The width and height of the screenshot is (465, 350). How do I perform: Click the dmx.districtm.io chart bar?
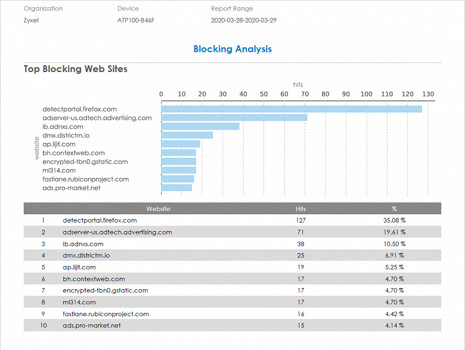tap(187, 135)
